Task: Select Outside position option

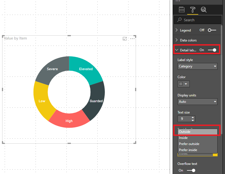Action: click(x=198, y=132)
